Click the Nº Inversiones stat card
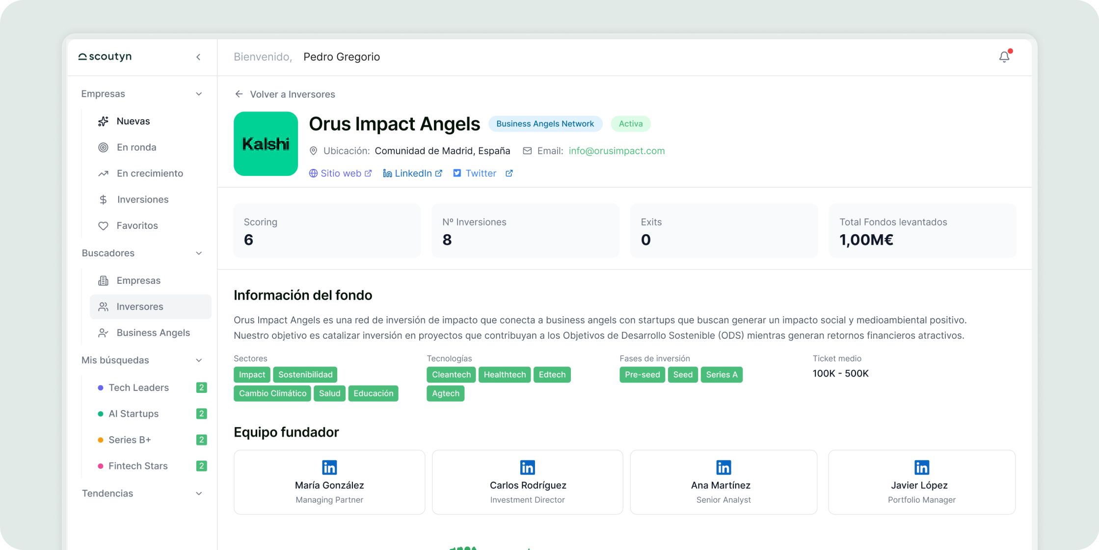Screen dimensions: 1099x550 526,231
